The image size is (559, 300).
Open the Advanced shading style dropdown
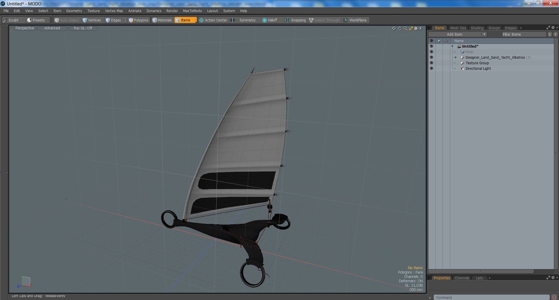52,28
